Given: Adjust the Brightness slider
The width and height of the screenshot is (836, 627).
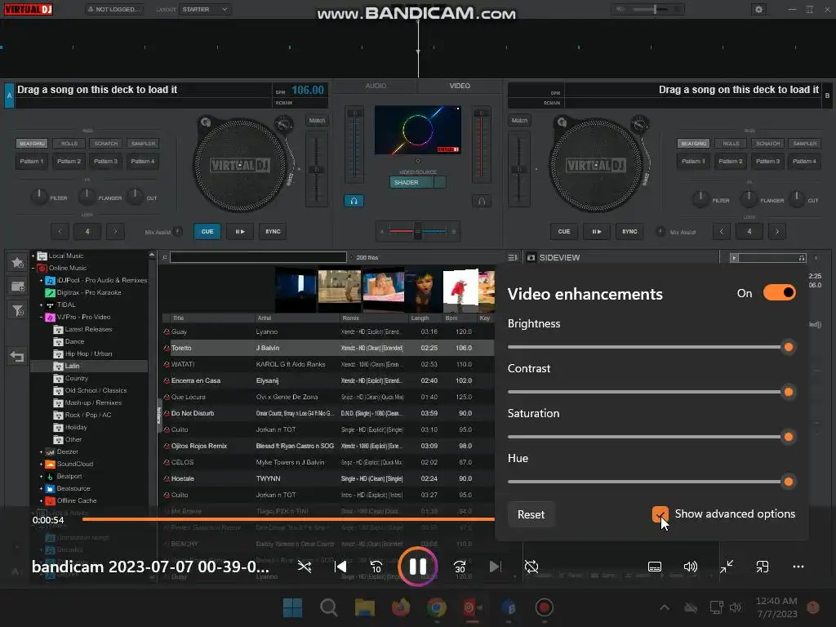Looking at the screenshot, I should (651, 347).
